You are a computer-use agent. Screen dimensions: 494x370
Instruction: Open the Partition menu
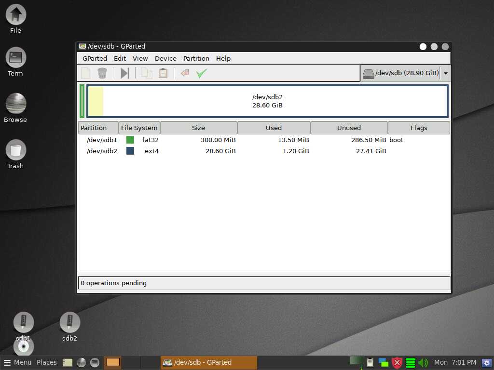196,58
